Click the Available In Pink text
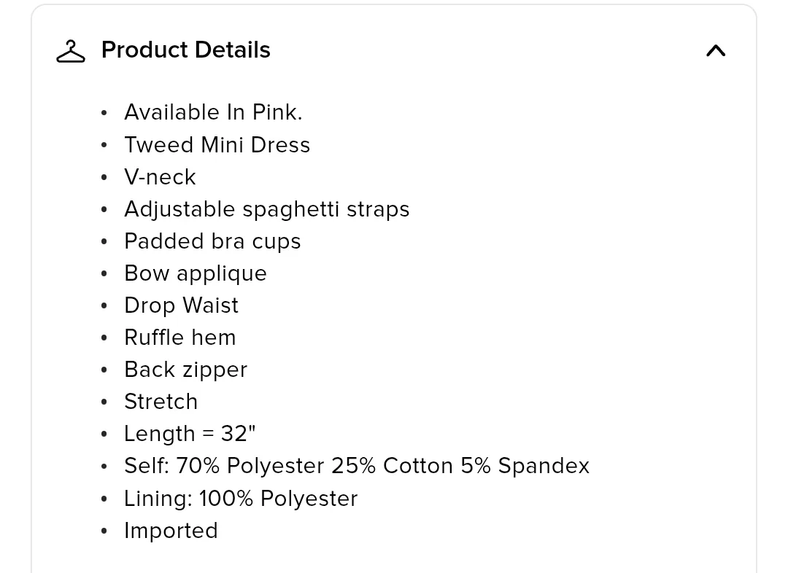The width and height of the screenshot is (788, 573). [x=213, y=112]
